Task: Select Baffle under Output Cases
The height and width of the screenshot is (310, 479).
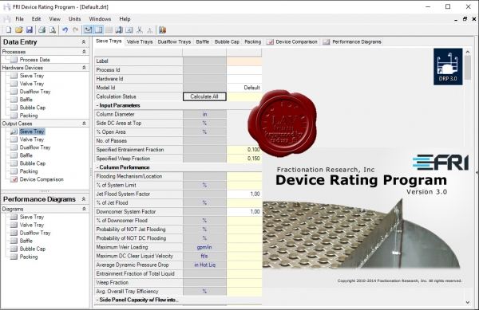Action: click(26, 155)
